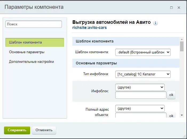The image size is (187, 139).
Task: Click ok next to the Полный адрес field
Action: pyautogui.click(x=171, y=115)
